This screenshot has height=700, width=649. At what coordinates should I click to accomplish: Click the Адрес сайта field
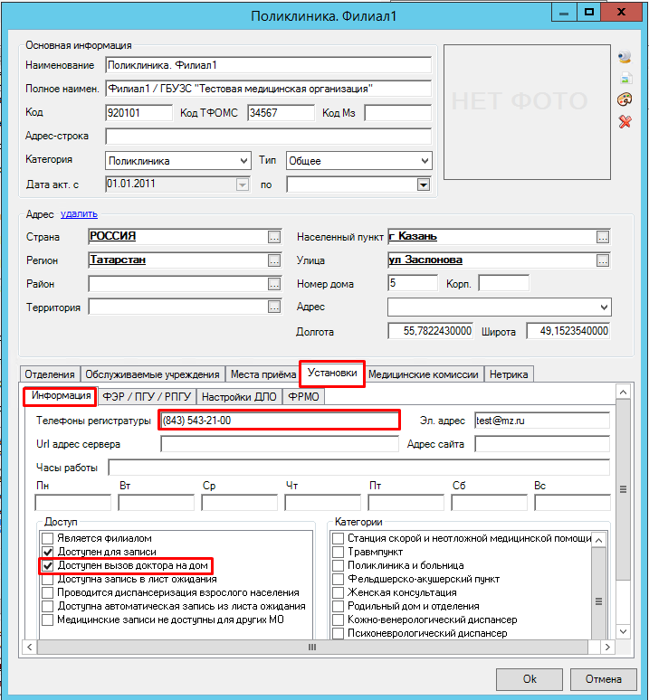pos(542,444)
